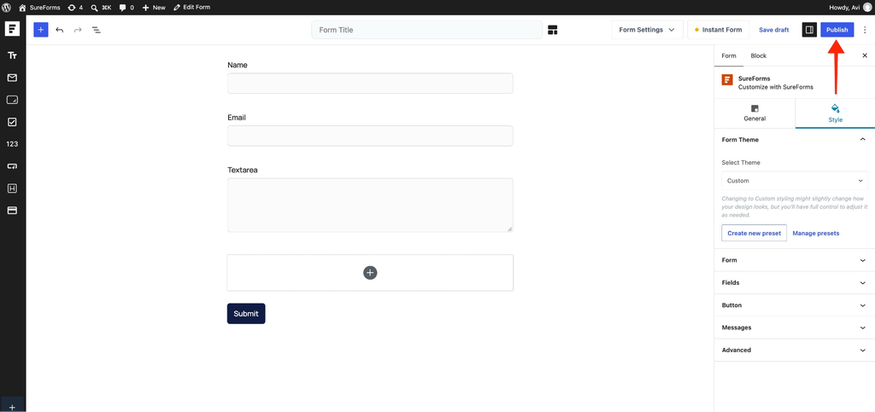Toggle the Instant Form option
Viewport: 875px width, 412px height.
click(718, 30)
